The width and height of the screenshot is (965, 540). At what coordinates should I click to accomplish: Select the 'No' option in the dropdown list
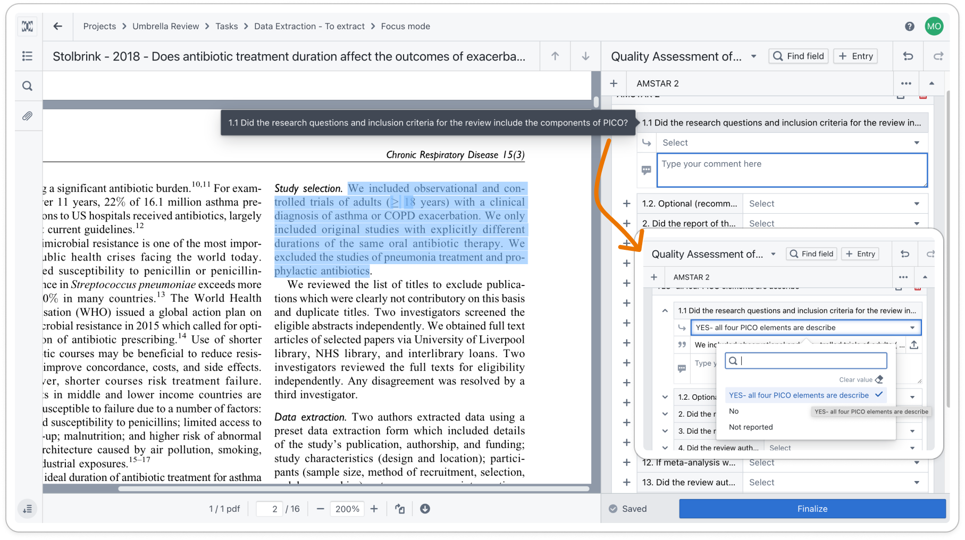(734, 411)
